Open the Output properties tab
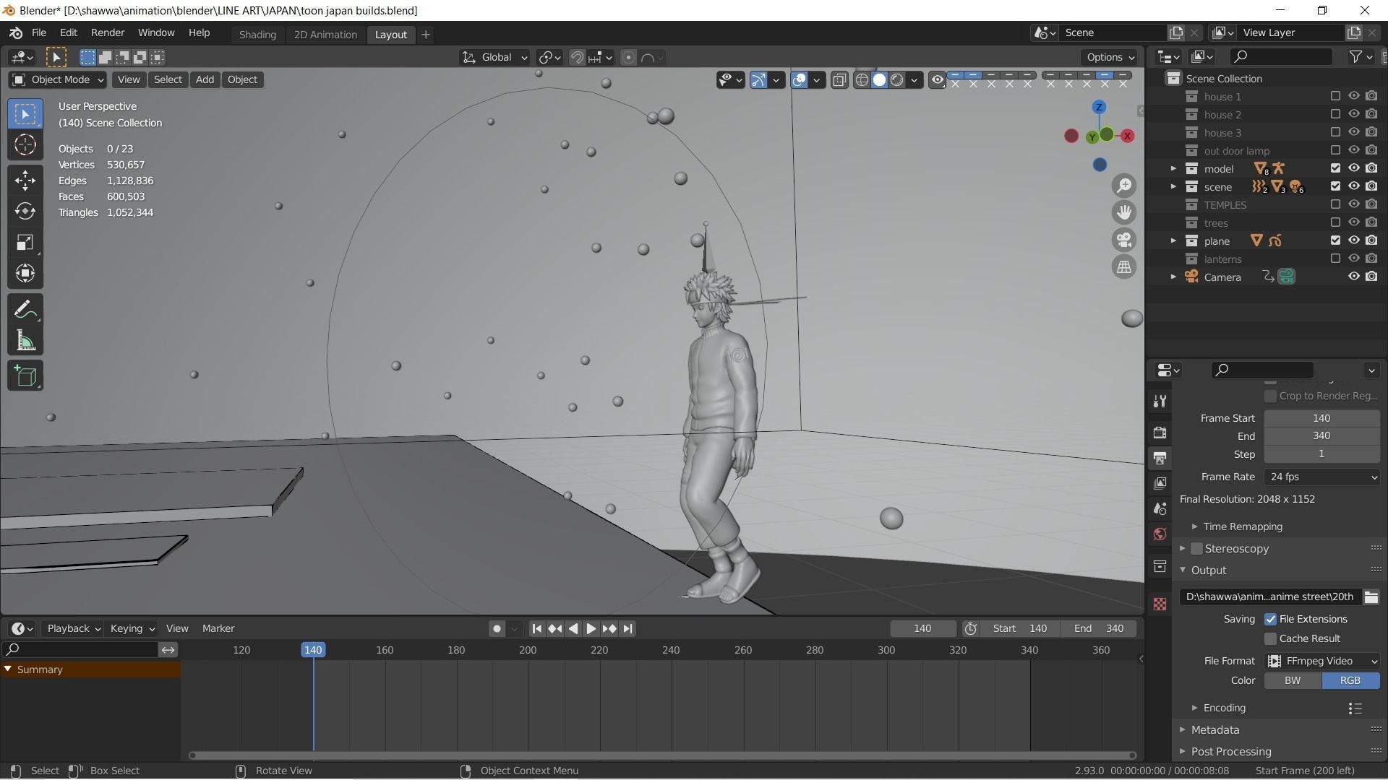Screen dimensions: 1388x780 click(x=1160, y=458)
